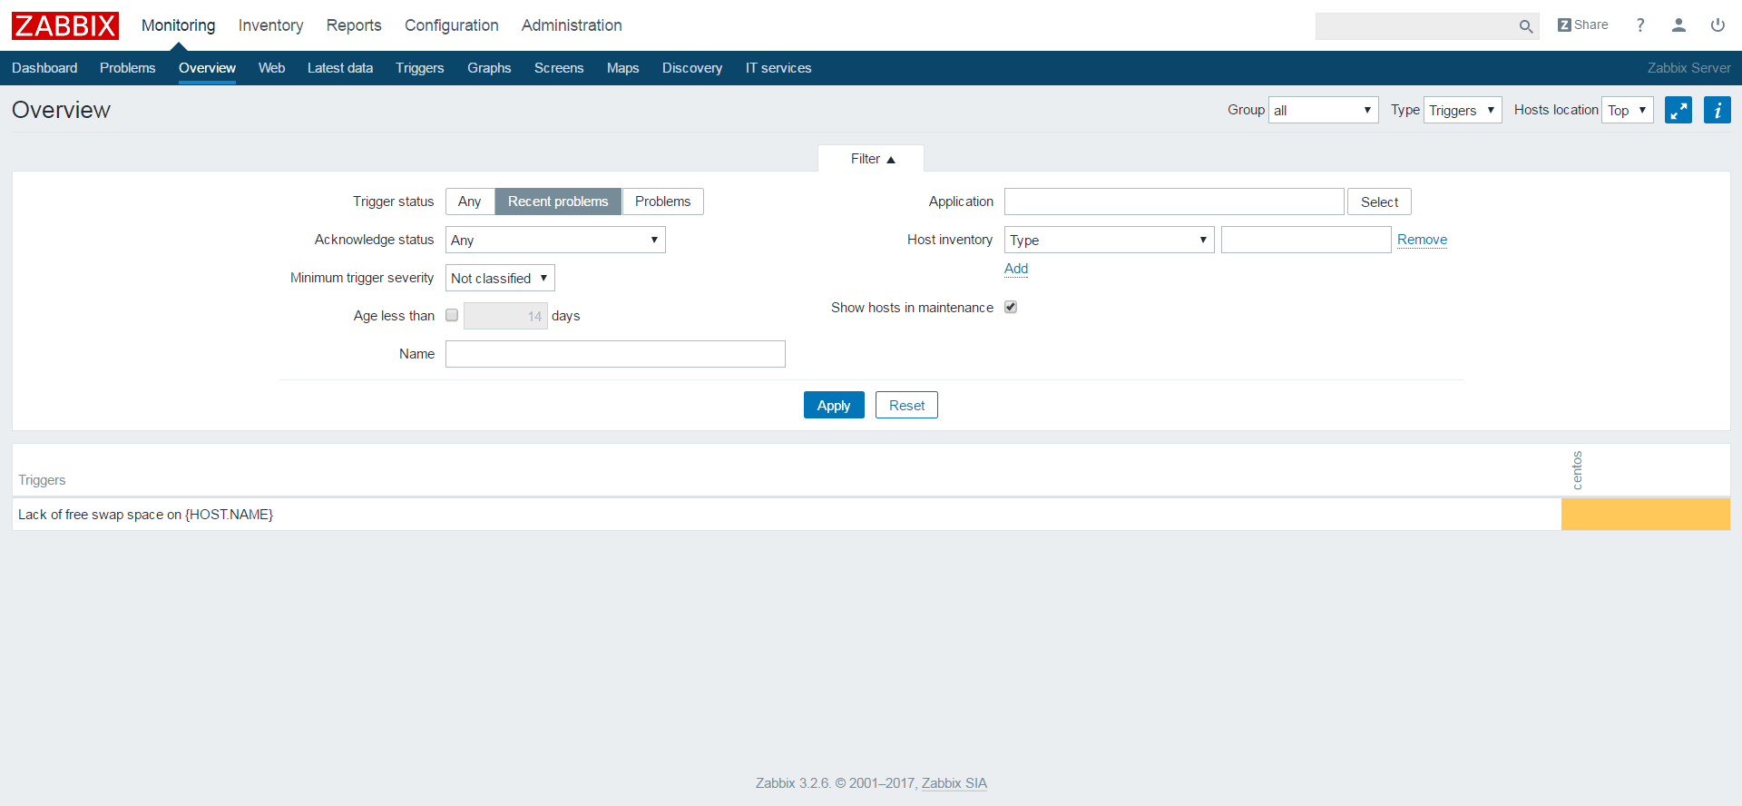
Task: Click the Reset button
Action: click(x=906, y=405)
